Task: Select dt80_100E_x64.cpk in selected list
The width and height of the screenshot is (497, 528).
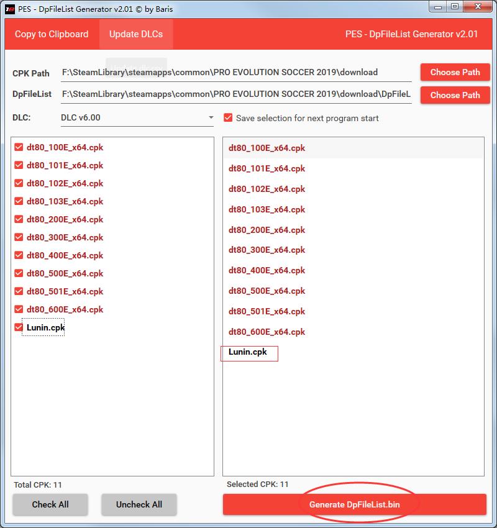Action: [353, 148]
